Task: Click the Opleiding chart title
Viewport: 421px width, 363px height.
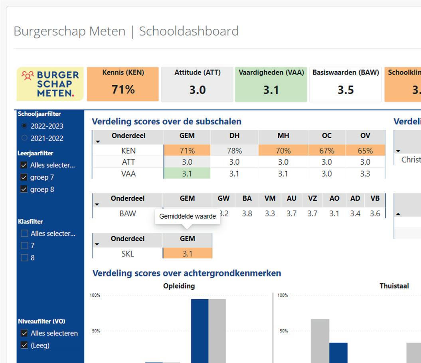Action: click(179, 286)
